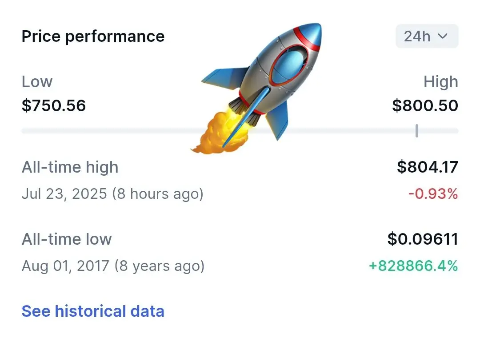Click the High label
Image resolution: width=480 pixels, height=347 pixels.
click(441, 82)
